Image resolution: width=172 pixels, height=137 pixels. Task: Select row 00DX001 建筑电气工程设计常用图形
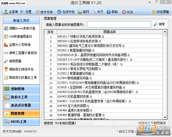103,46
